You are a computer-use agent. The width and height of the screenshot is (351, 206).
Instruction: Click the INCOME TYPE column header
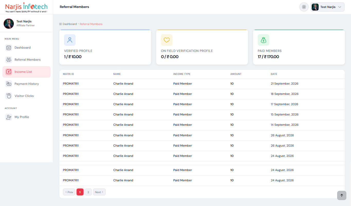click(x=182, y=74)
